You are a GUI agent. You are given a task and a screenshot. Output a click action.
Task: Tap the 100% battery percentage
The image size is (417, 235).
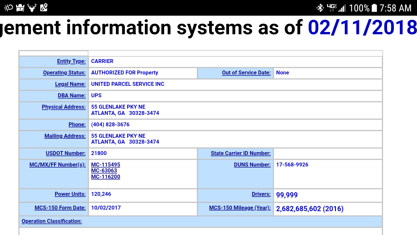pyautogui.click(x=359, y=8)
